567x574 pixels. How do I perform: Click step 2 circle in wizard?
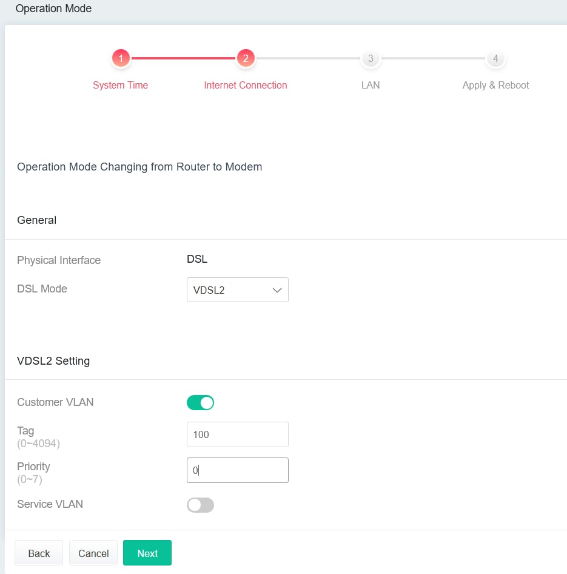246,58
